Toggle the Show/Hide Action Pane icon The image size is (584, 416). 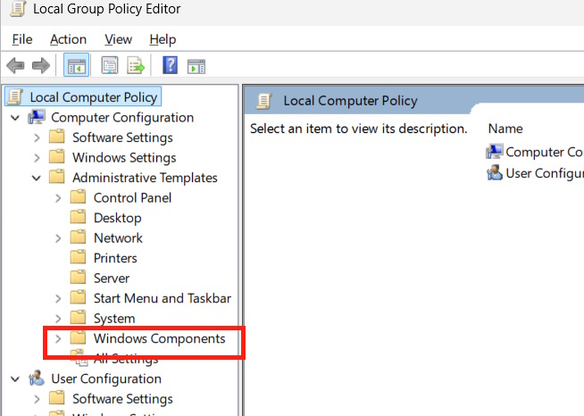(x=196, y=66)
